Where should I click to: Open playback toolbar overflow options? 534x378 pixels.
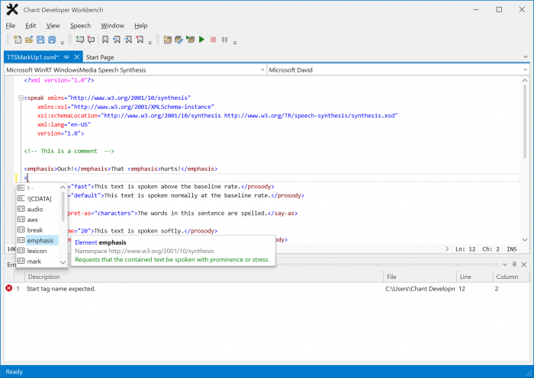[235, 43]
